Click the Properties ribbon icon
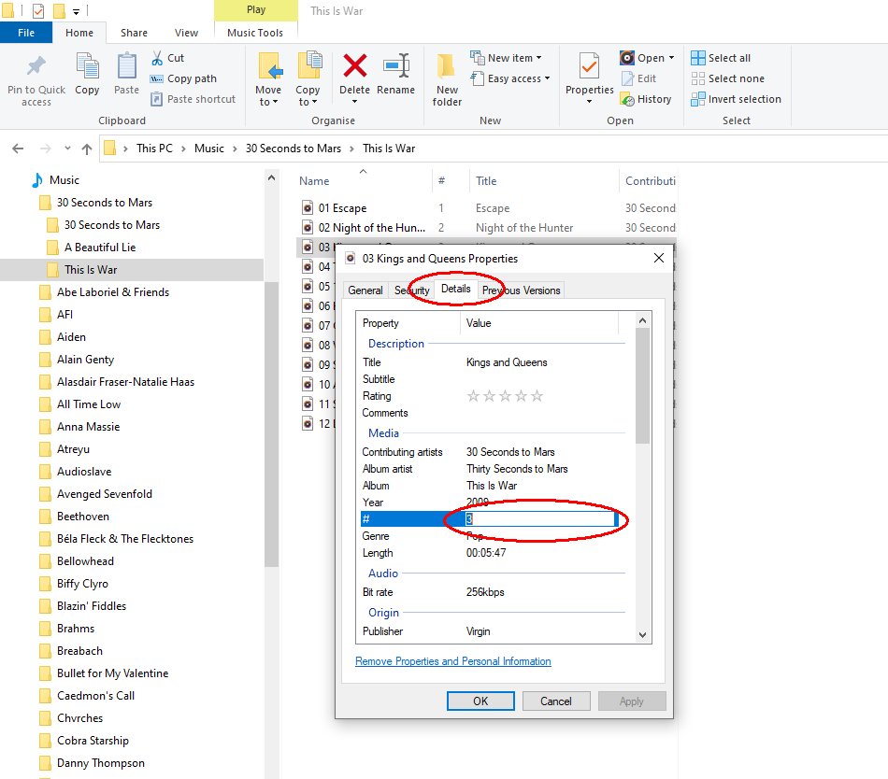Screen dimensions: 888x779 tap(589, 66)
